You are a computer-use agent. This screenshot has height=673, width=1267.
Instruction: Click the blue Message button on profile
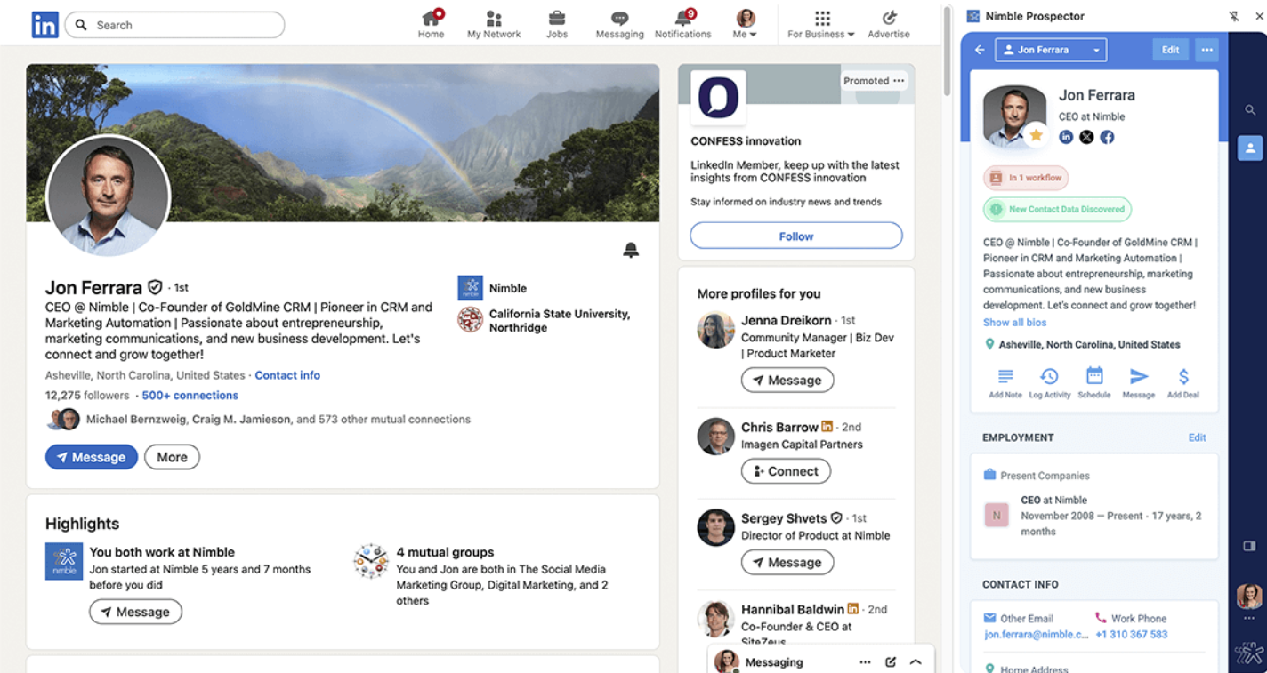tap(92, 457)
